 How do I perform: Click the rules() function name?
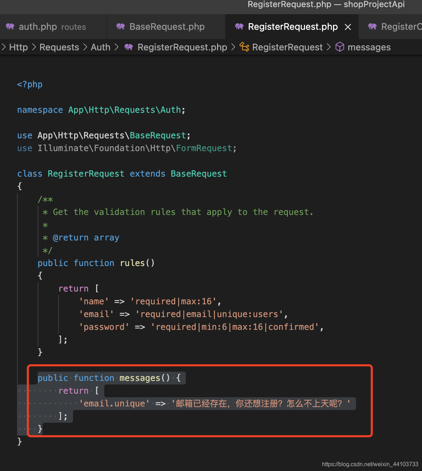pyautogui.click(x=132, y=263)
